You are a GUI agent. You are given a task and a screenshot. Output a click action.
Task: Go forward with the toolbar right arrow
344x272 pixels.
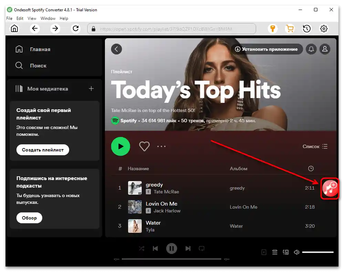click(55, 29)
